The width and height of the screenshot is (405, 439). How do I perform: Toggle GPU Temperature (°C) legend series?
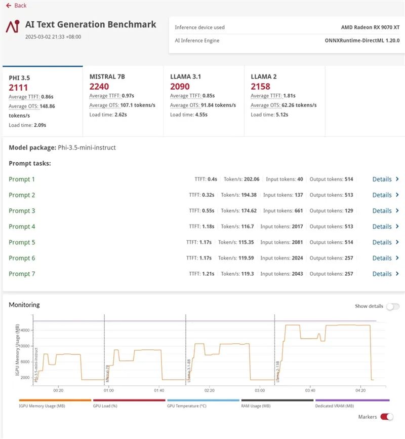pos(203,403)
